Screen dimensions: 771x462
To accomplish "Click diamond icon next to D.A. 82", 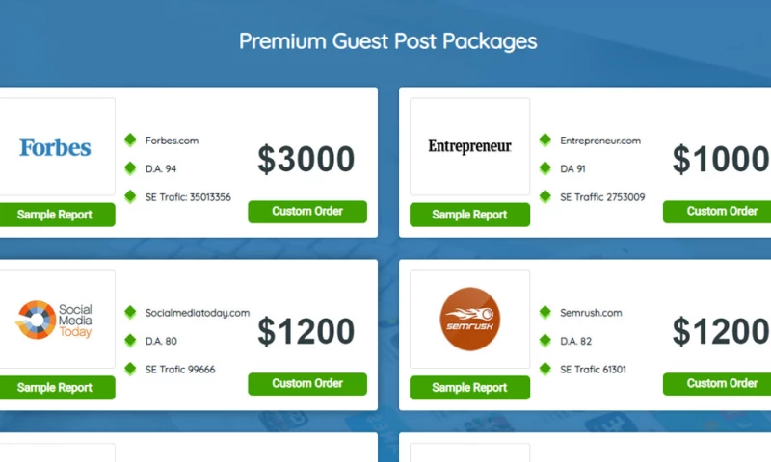I will pos(545,341).
